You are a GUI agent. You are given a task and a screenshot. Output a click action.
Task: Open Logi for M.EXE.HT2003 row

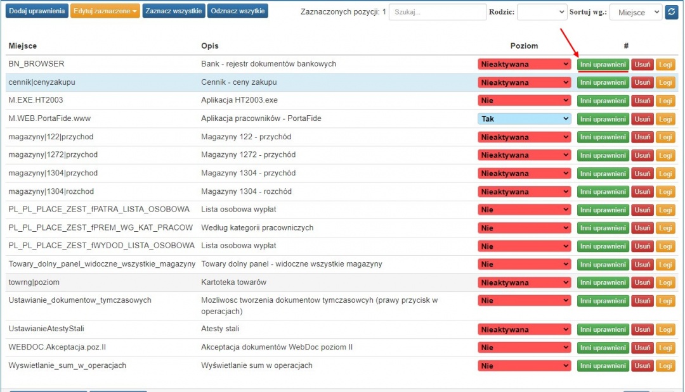click(x=665, y=101)
